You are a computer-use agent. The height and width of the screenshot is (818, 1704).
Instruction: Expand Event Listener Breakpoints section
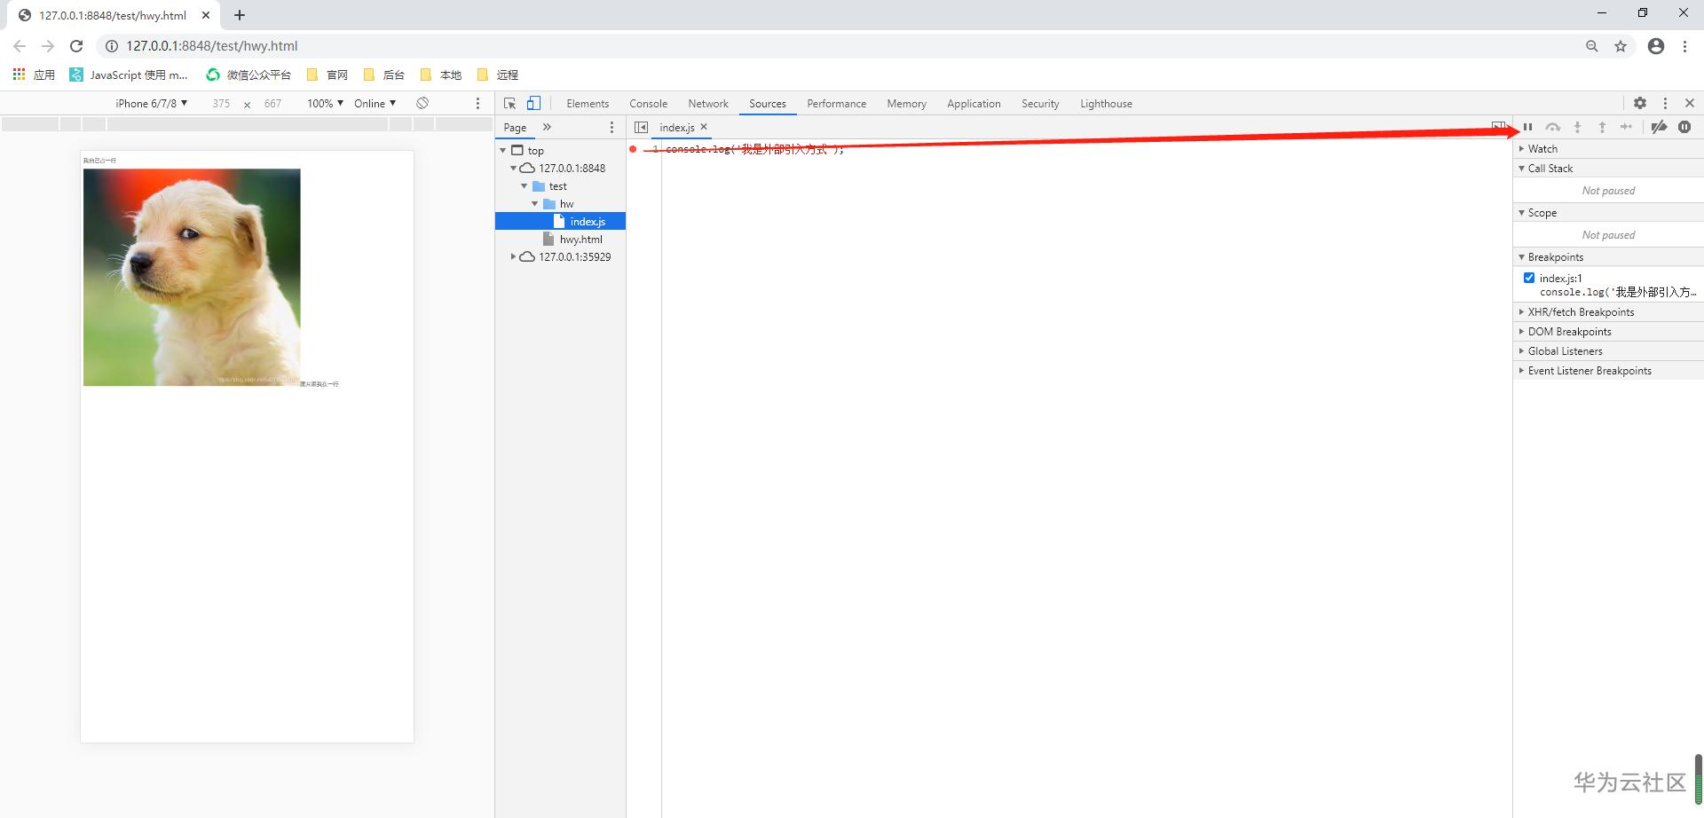[x=1608, y=370]
